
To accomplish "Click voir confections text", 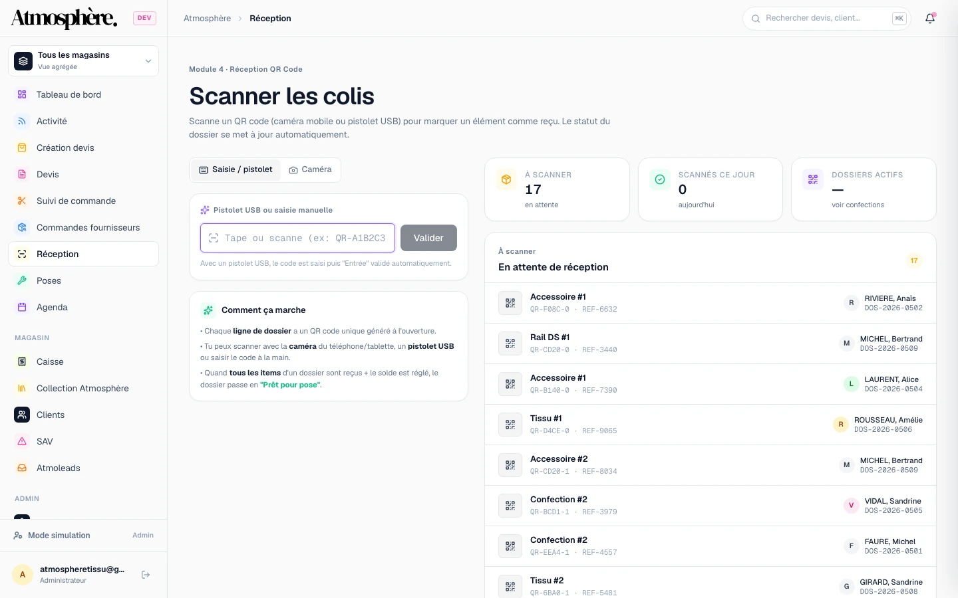I will coord(858,205).
